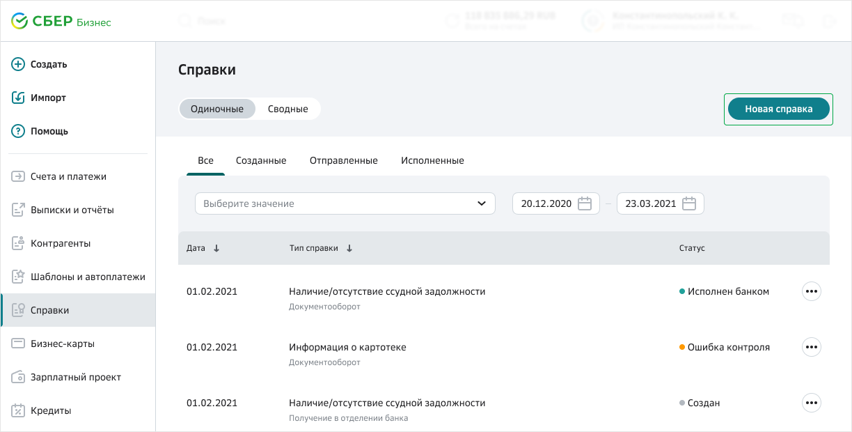The height and width of the screenshot is (432, 852).
Task: Open actions menu for Исполнен банком row
Action: tap(811, 291)
